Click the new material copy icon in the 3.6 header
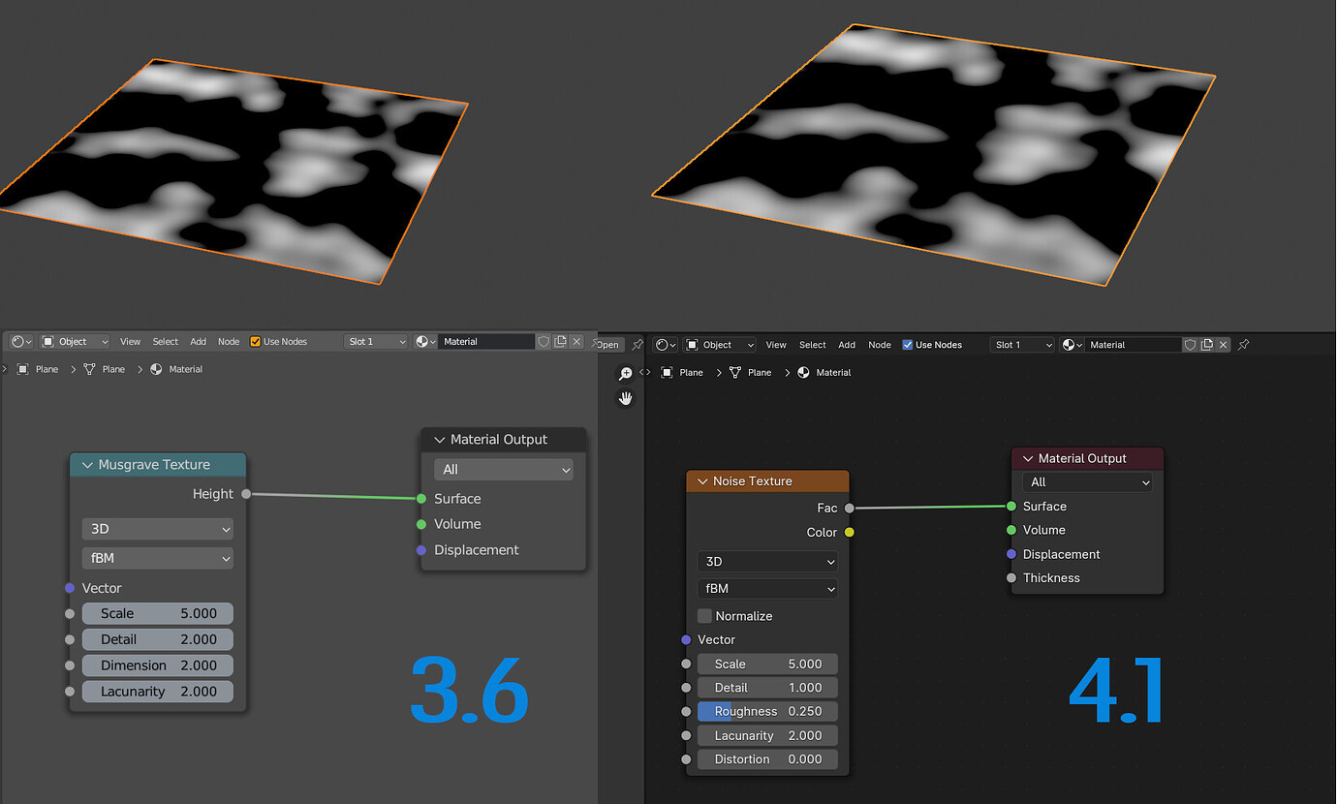 point(560,341)
